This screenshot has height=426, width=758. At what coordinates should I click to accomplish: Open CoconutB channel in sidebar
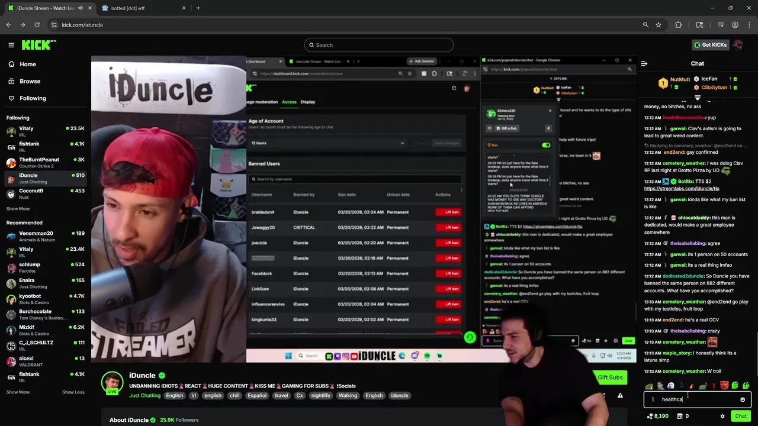[x=46, y=193]
